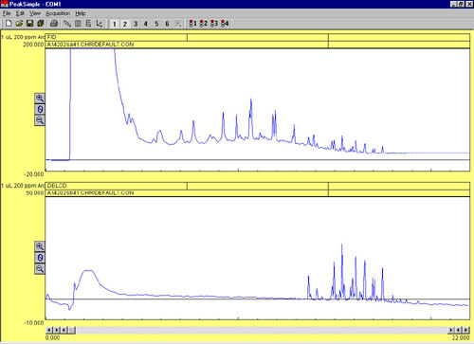The height and width of the screenshot is (344, 474).
Task: Click the traffic light button labeled 4
Action: [x=225, y=24]
